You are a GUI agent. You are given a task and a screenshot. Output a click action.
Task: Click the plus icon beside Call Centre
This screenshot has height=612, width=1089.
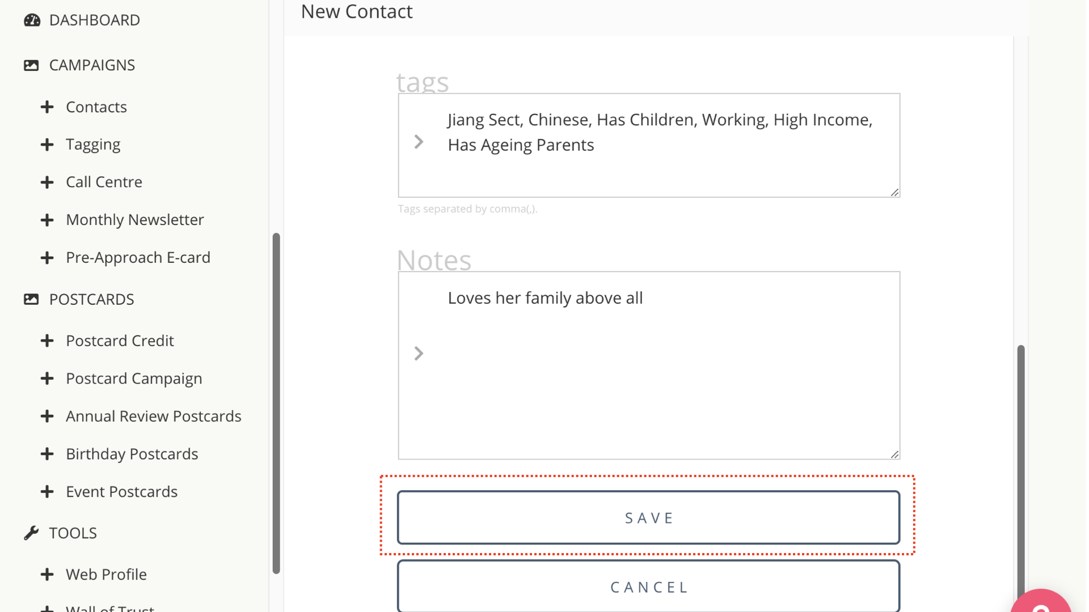(47, 182)
